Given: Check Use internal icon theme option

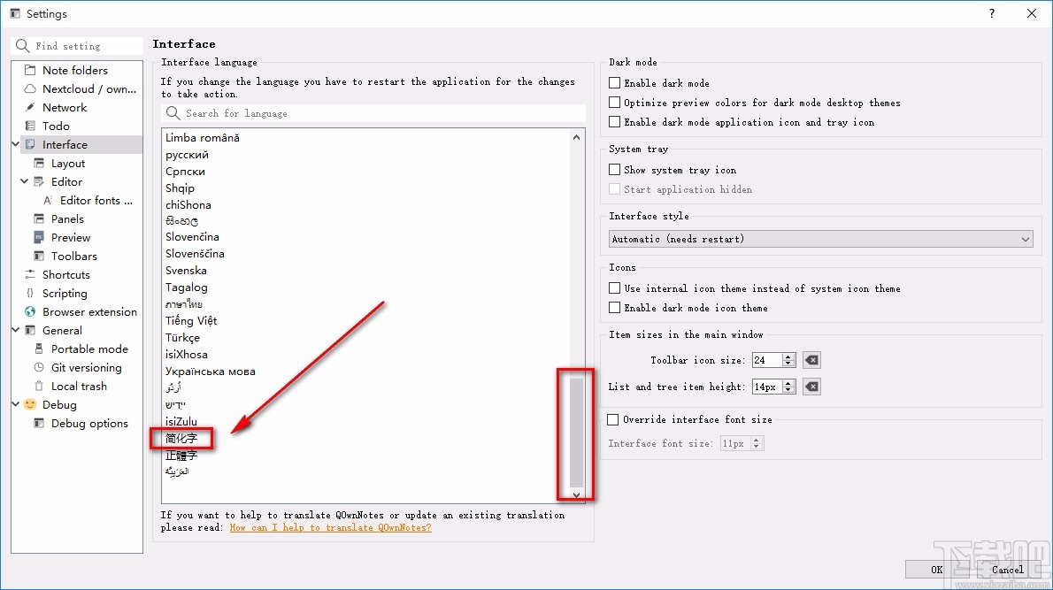Looking at the screenshot, I should pos(614,288).
